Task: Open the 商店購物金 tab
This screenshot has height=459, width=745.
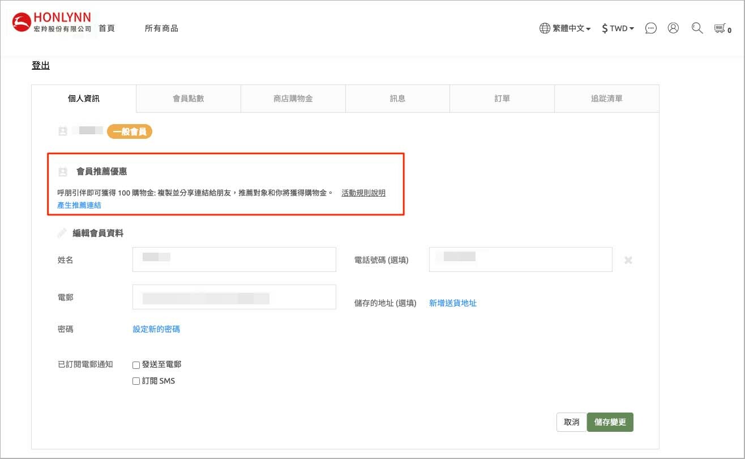Action: [293, 99]
